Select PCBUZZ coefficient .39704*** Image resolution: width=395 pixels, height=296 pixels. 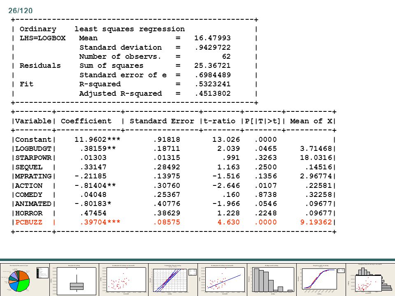pos(100,222)
